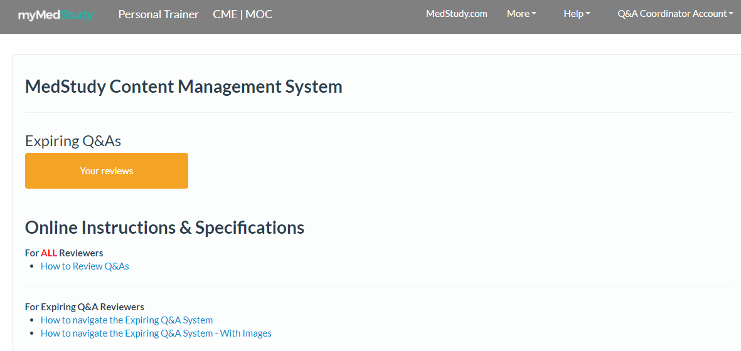
Task: Open How to navigate the Expiring Q&A System
Action: 127,320
